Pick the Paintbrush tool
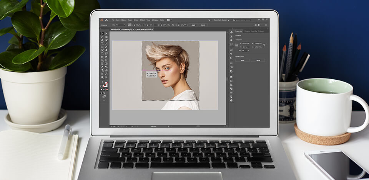This screenshot has height=180, width=369. pos(106,47)
